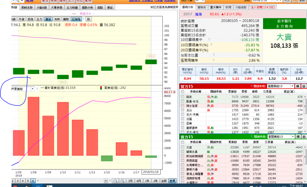Switch to 即時走勢 tab
This screenshot has height=187, width=307.
(x=27, y=7)
